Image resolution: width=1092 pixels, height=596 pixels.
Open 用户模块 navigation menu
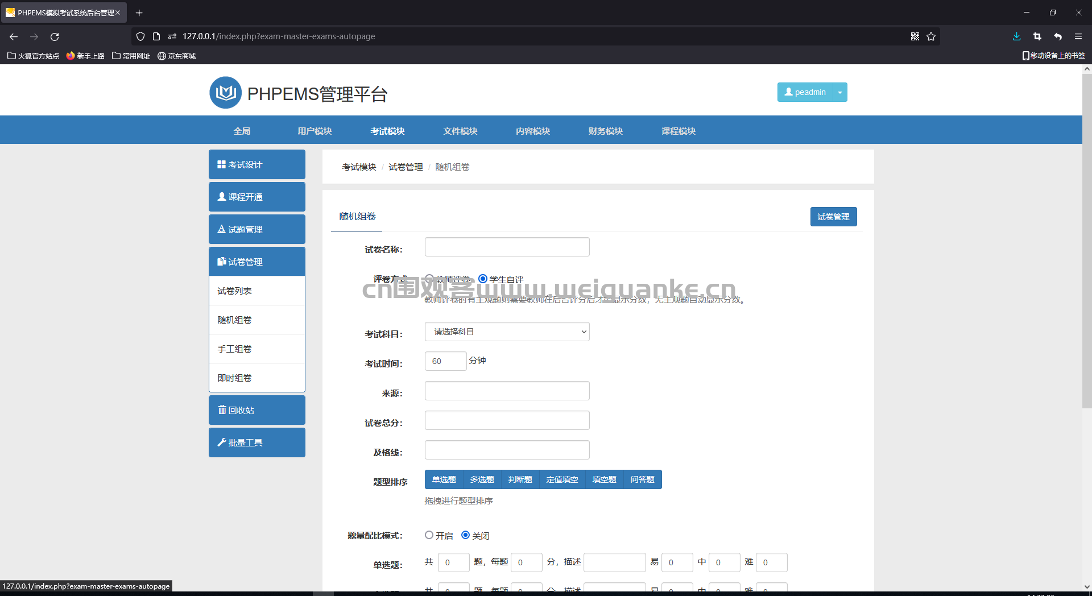[x=315, y=131]
